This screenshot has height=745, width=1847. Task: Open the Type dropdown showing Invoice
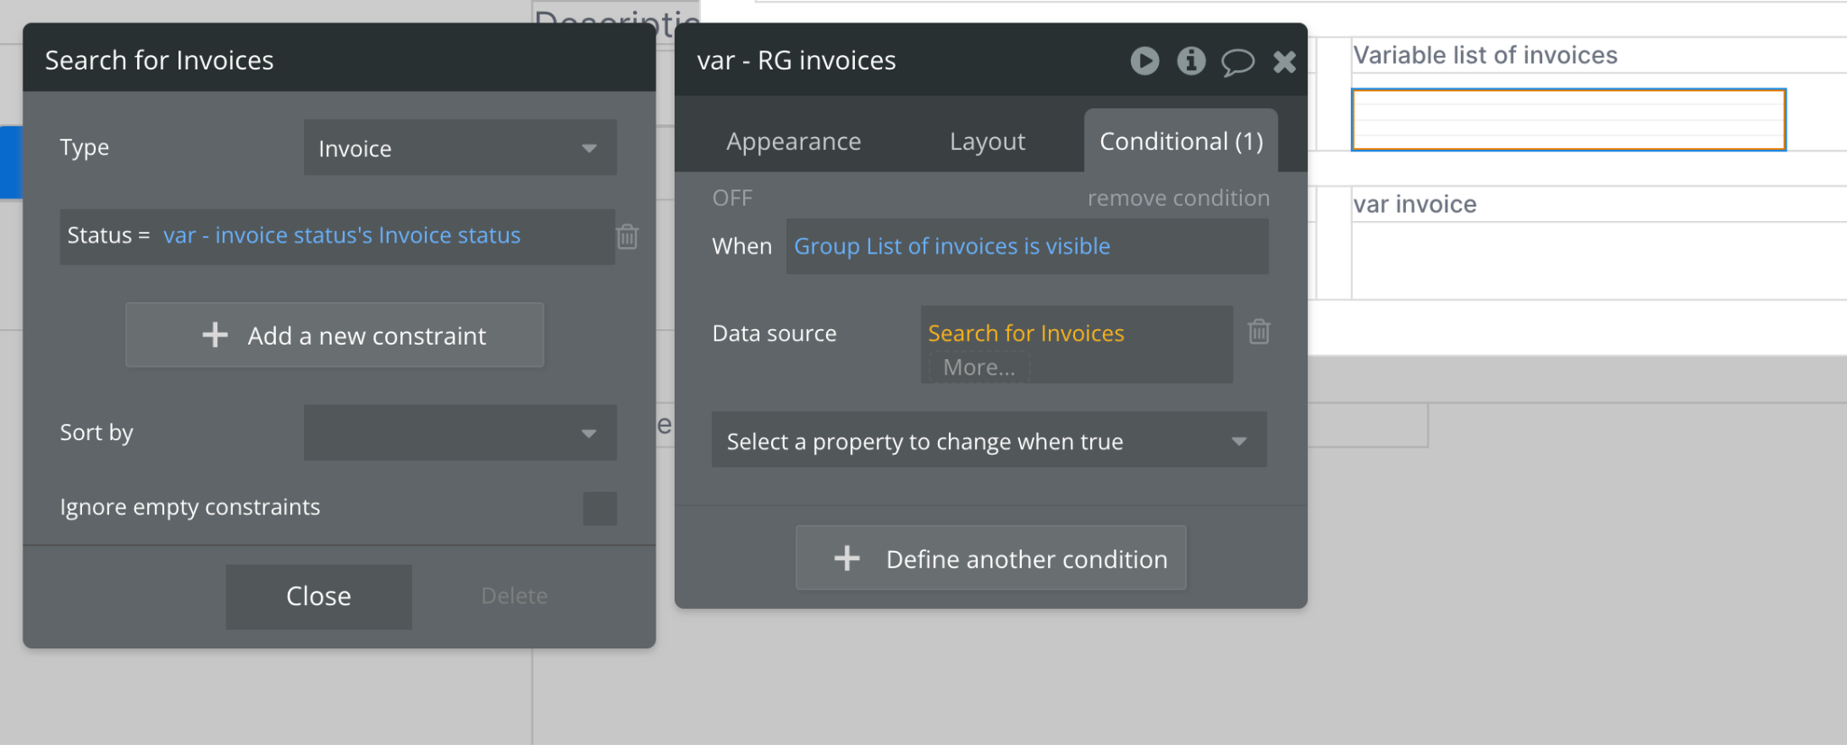(x=460, y=148)
